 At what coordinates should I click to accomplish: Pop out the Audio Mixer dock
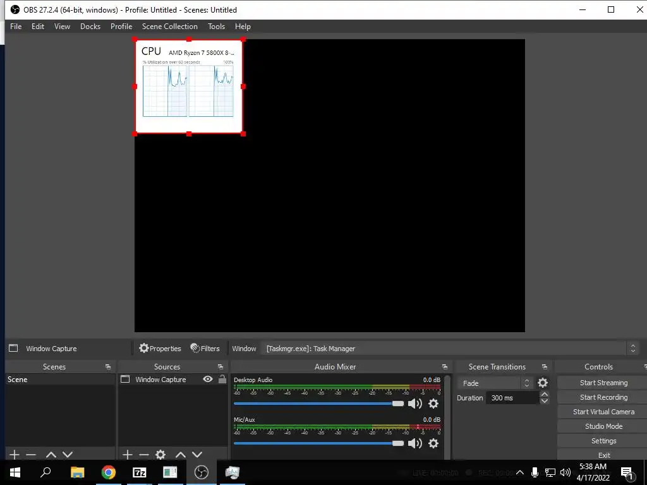(444, 367)
